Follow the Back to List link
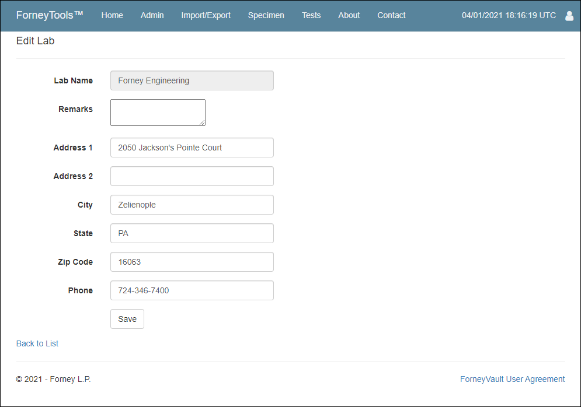581x407 pixels. tap(37, 343)
